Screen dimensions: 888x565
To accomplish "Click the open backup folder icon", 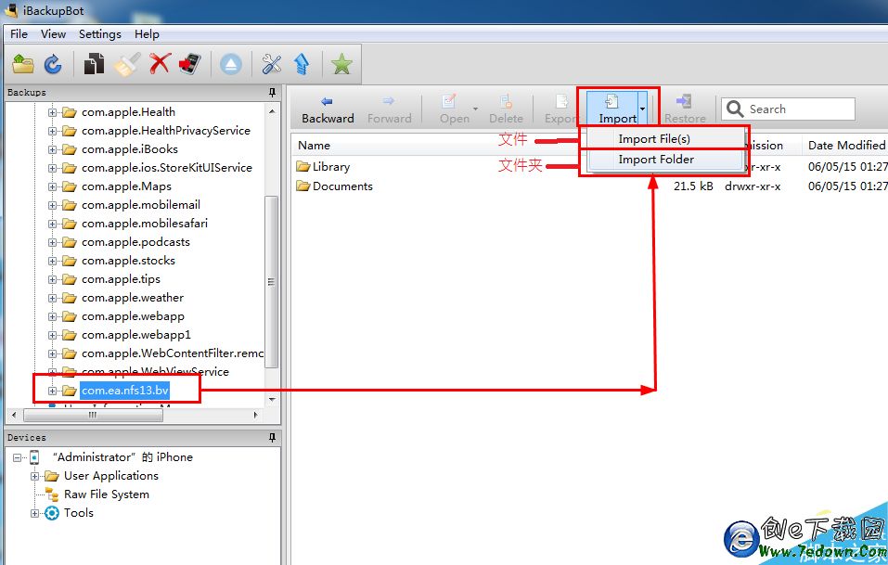I will click(23, 64).
